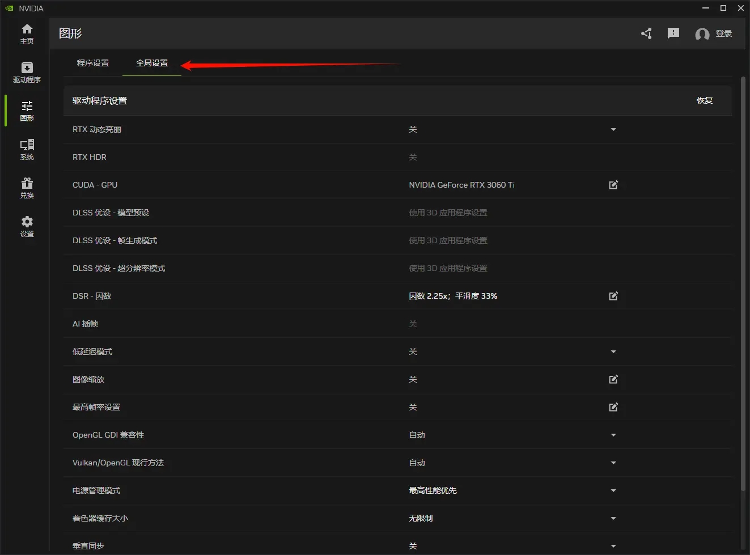Viewport: 750px width, 555px height.
Task: Click the 驱动程序设置 section heading
Action: tap(100, 100)
